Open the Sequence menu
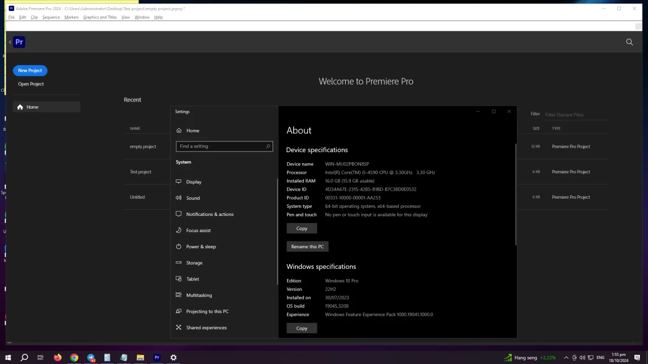 [51, 17]
